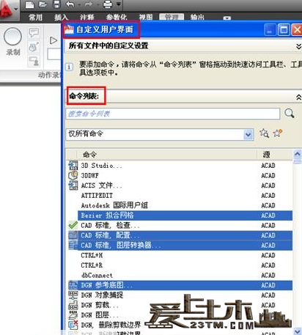Open the 常用 ribbon tab

(x=36, y=18)
